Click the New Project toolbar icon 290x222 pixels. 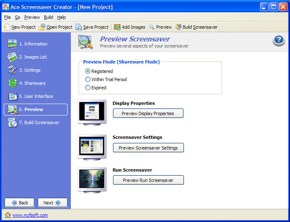pyautogui.click(x=7, y=27)
